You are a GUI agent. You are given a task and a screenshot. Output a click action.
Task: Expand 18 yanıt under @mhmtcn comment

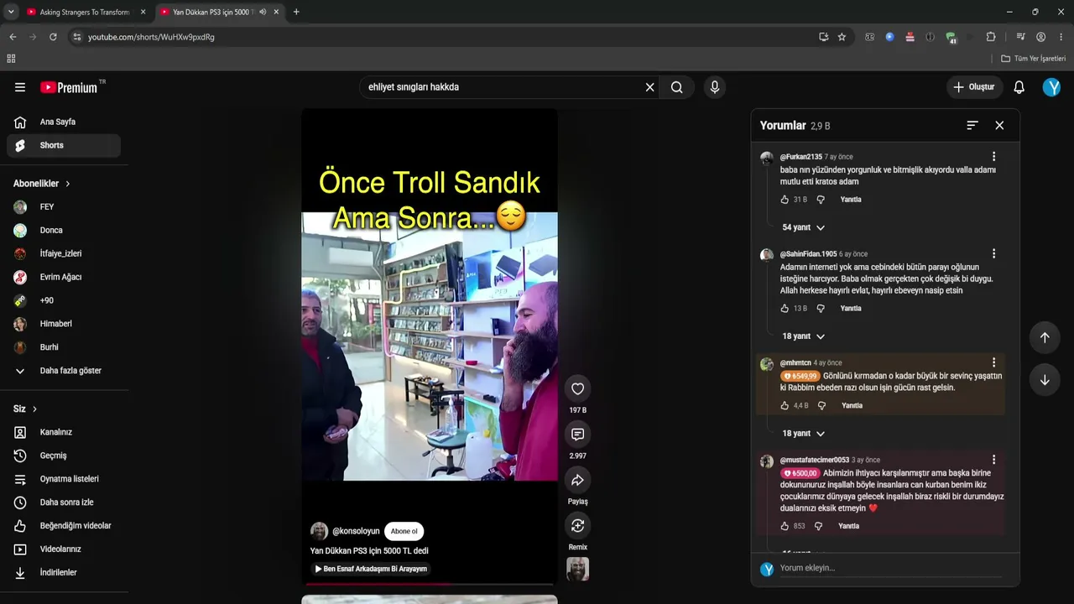click(x=804, y=434)
